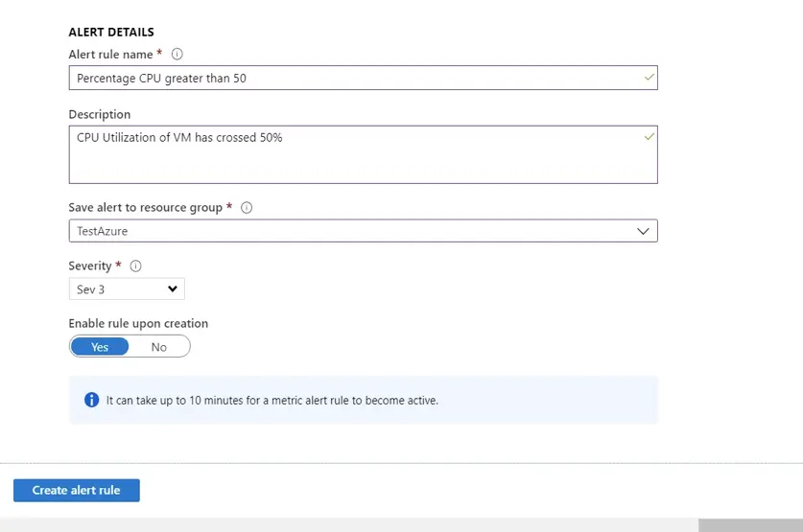Click info icon next to Severity label
The image size is (803, 532).
(135, 266)
